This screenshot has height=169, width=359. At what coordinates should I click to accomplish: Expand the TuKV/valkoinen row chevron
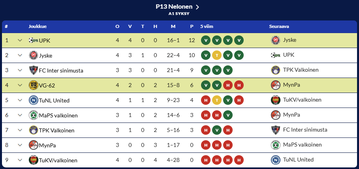[x=20, y=160]
